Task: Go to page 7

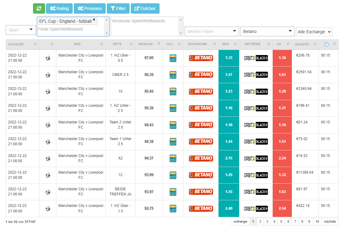Action: [295, 221]
